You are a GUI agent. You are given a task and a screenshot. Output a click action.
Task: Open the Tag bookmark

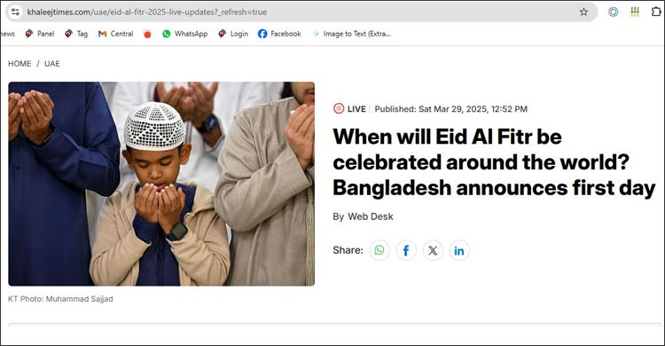[76, 34]
